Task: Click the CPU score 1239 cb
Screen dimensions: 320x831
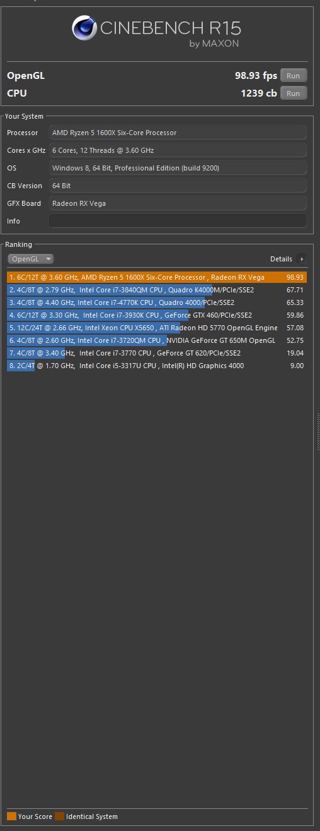Action: [259, 93]
